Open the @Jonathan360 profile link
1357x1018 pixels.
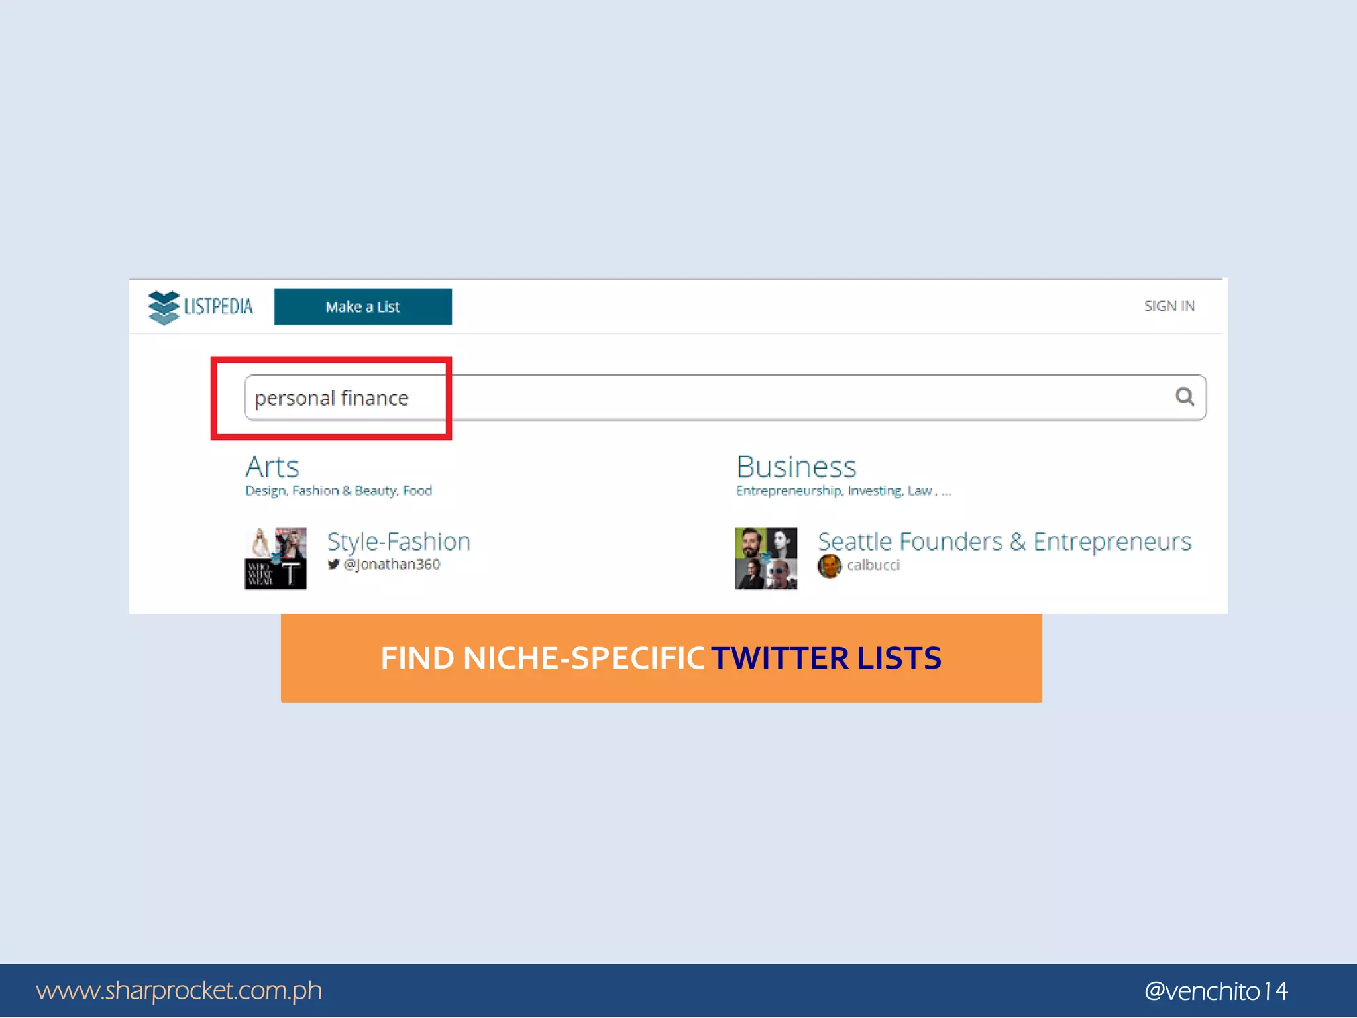pyautogui.click(x=392, y=565)
